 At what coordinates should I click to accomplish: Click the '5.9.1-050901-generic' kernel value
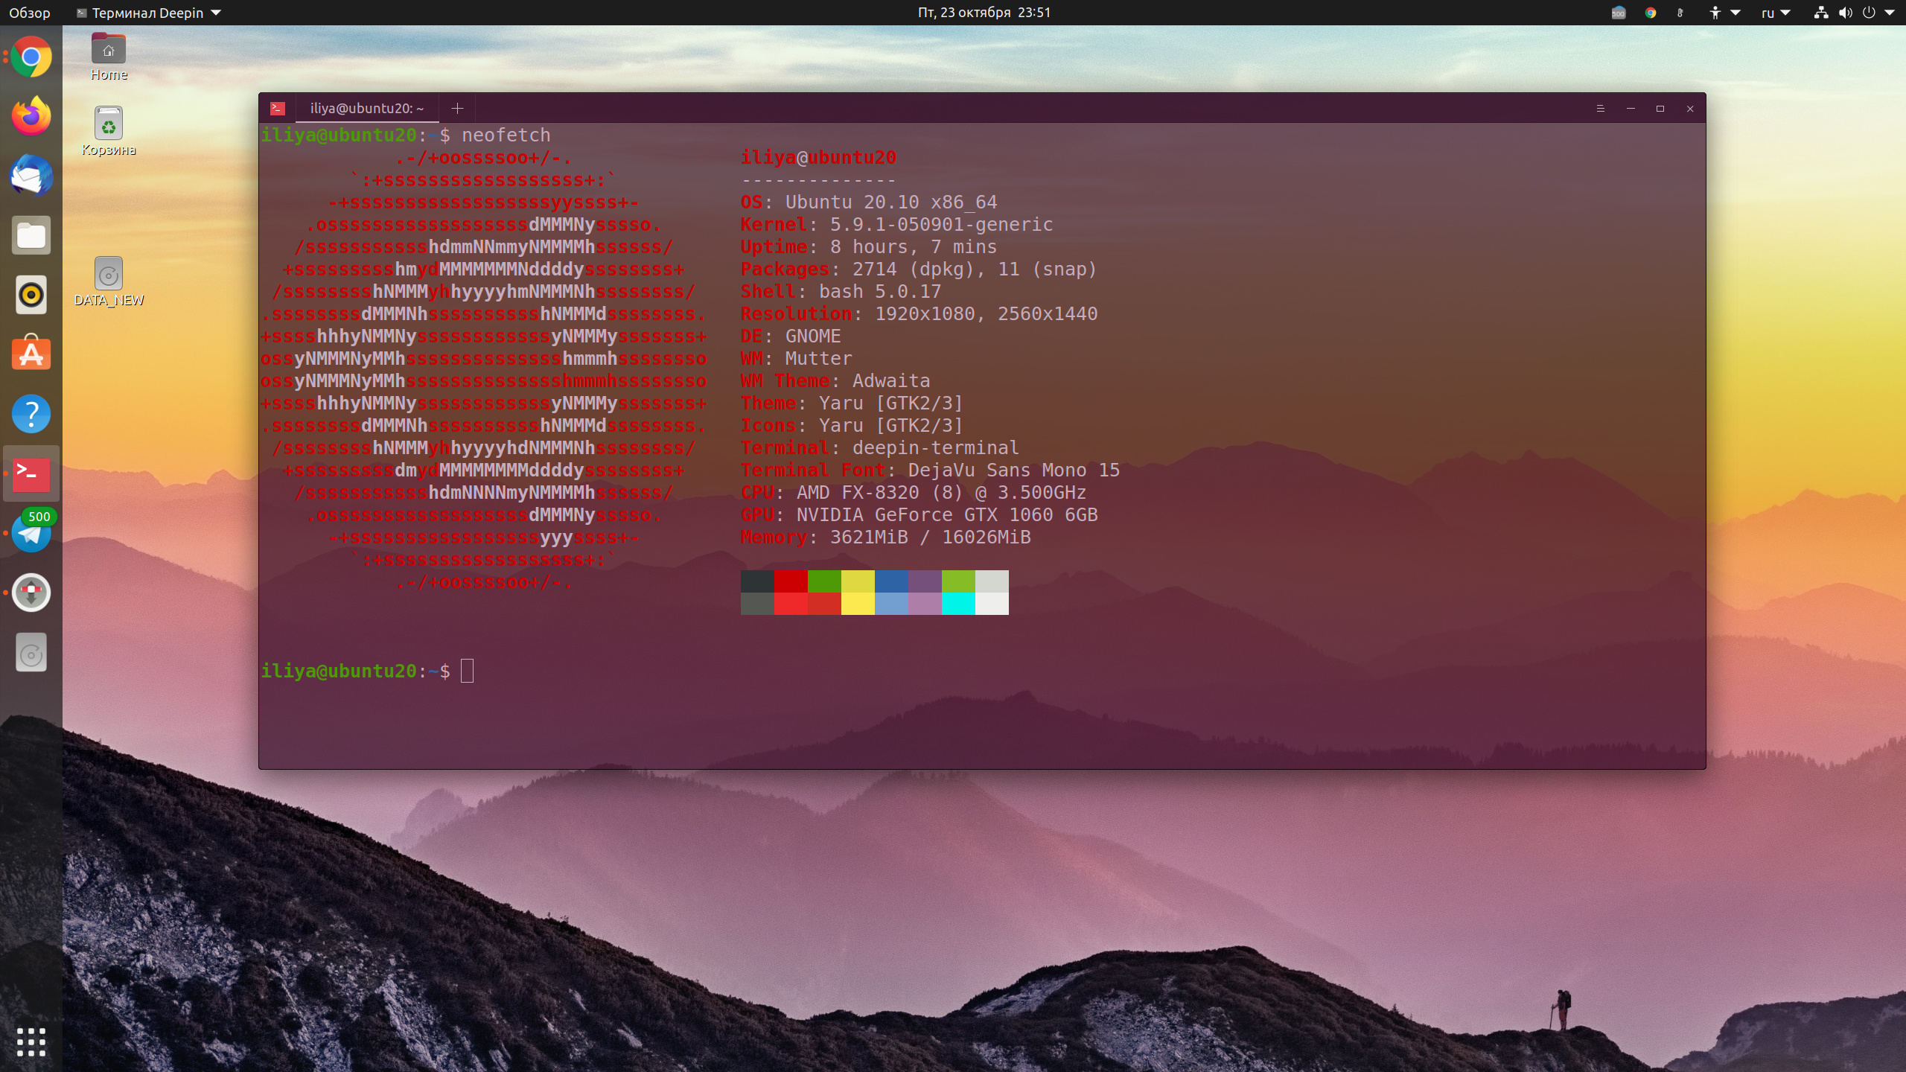(x=942, y=225)
